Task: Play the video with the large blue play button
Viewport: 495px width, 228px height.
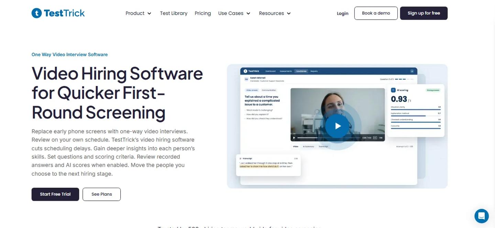Action: [x=338, y=126]
